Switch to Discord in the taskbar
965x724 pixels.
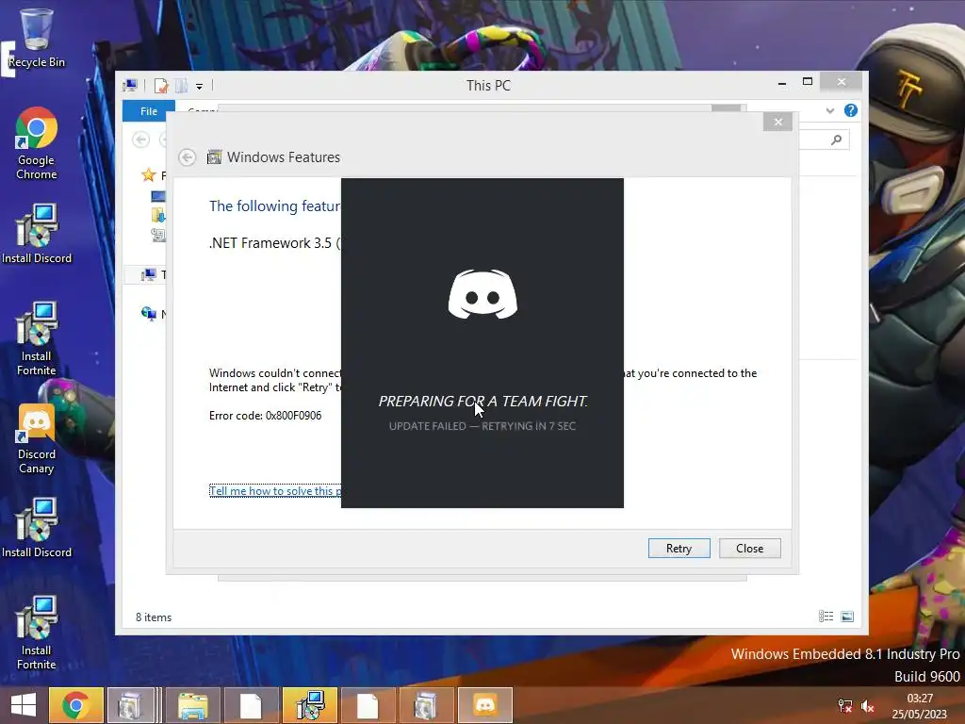coord(485,705)
